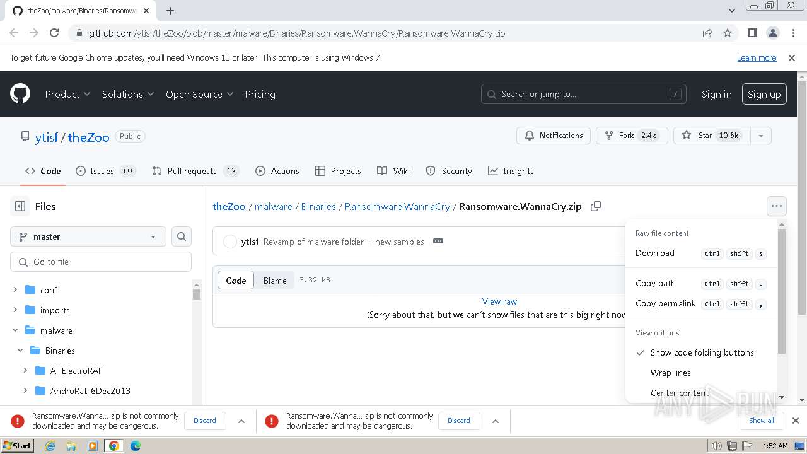Screen dimensions: 807x454
Task: Bookmark this page with the star icon
Action: tap(728, 33)
